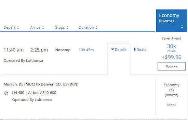188x123 pixels.
Task: Click Munich to Denver route heading
Action: coord(41,84)
